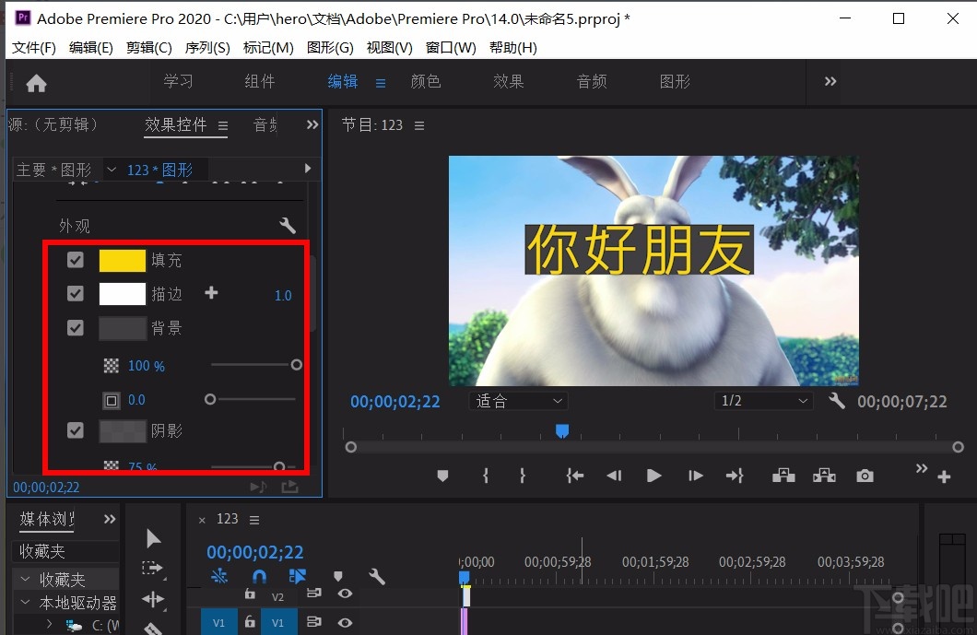The image size is (977, 635).
Task: Go to In point
Action: point(574,476)
